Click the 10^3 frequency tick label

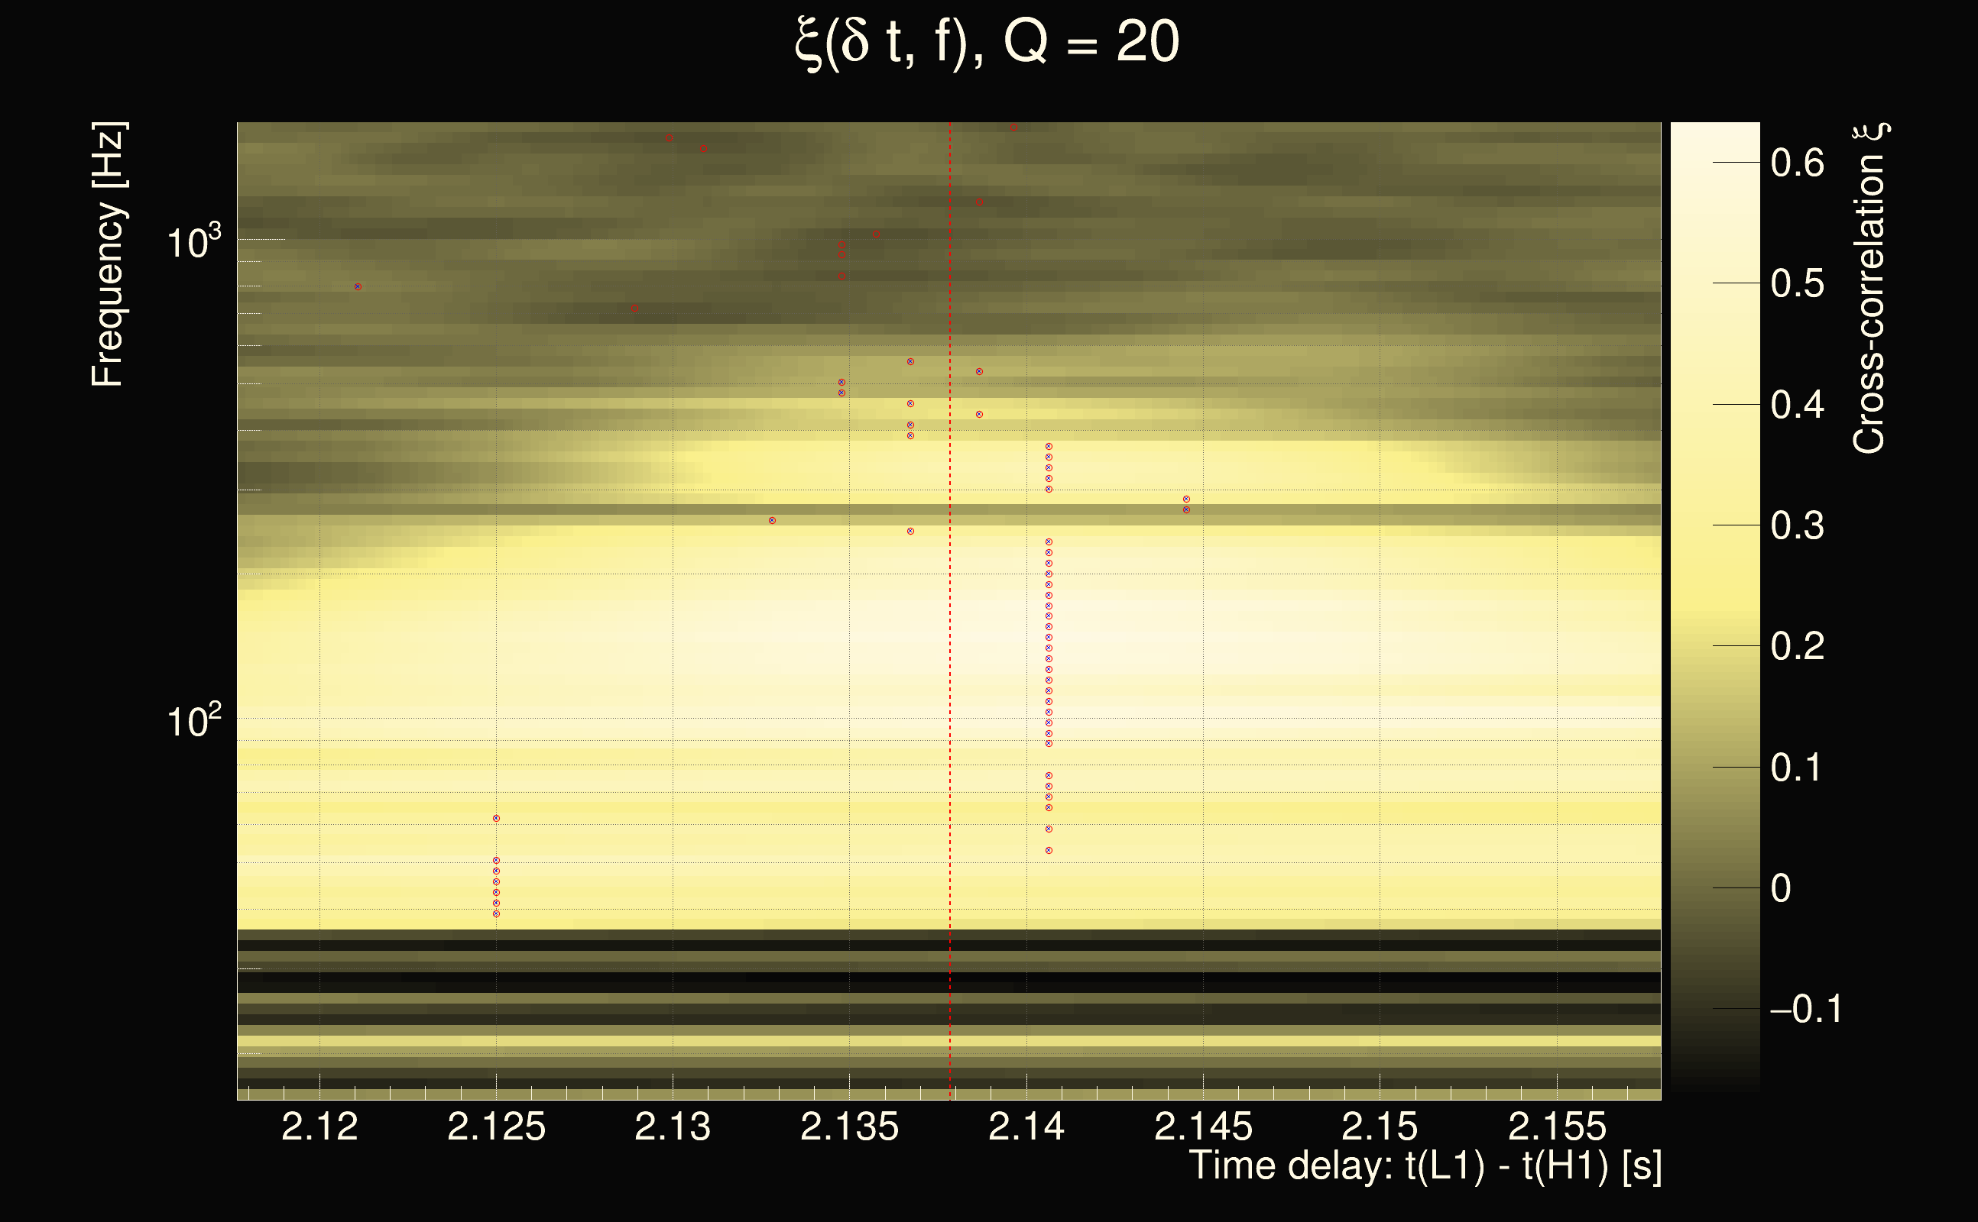point(193,241)
